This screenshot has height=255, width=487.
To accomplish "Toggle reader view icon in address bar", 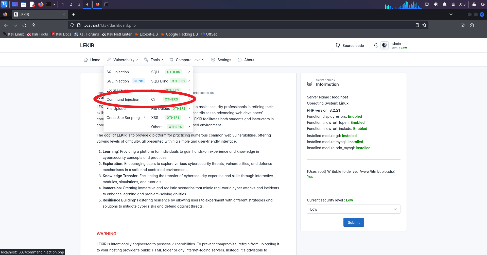I will (x=417, y=25).
